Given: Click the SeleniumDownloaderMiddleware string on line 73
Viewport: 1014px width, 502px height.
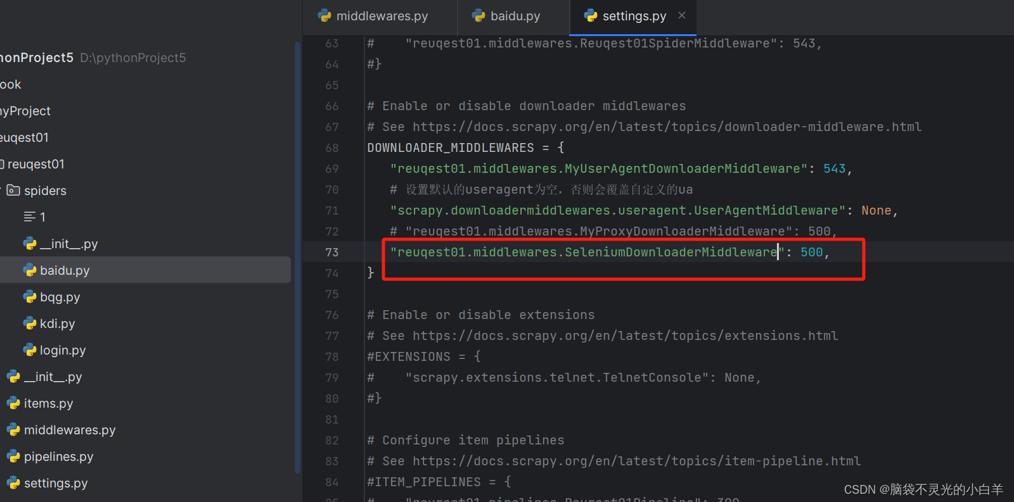Looking at the screenshot, I should pos(587,252).
